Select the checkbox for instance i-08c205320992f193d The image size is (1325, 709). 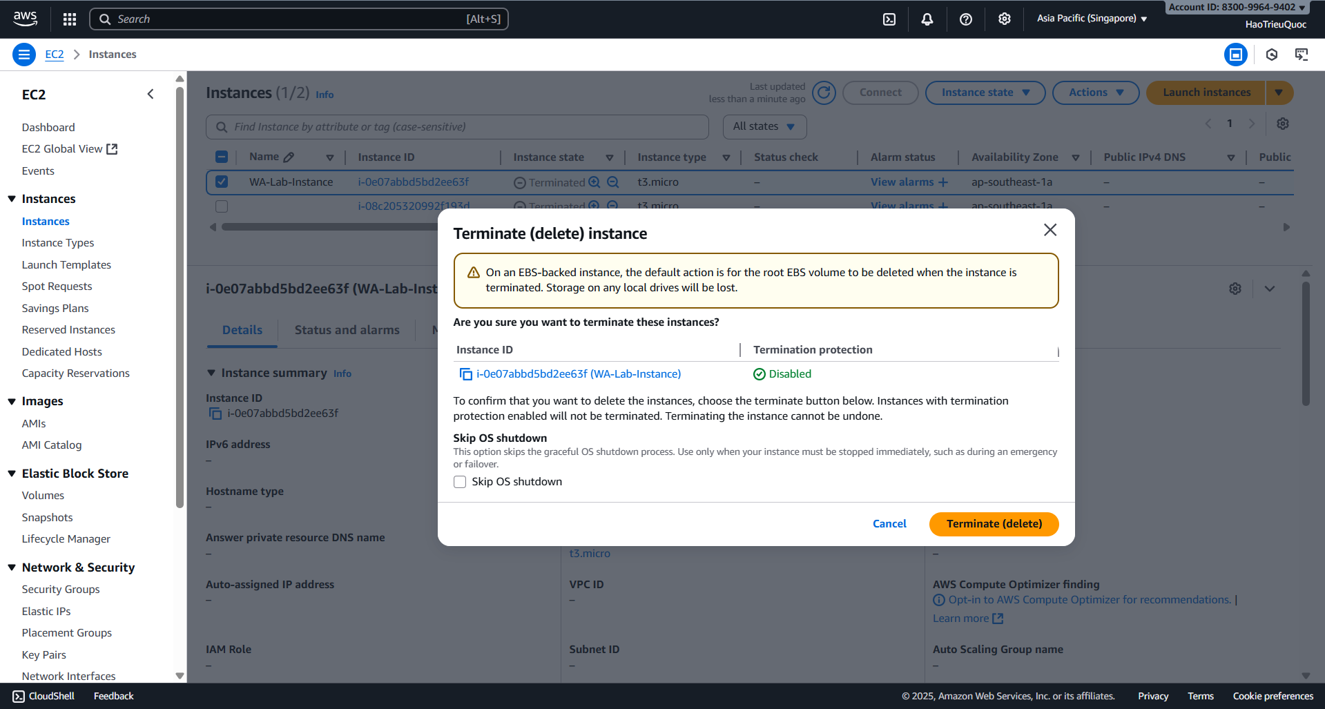[x=222, y=206]
